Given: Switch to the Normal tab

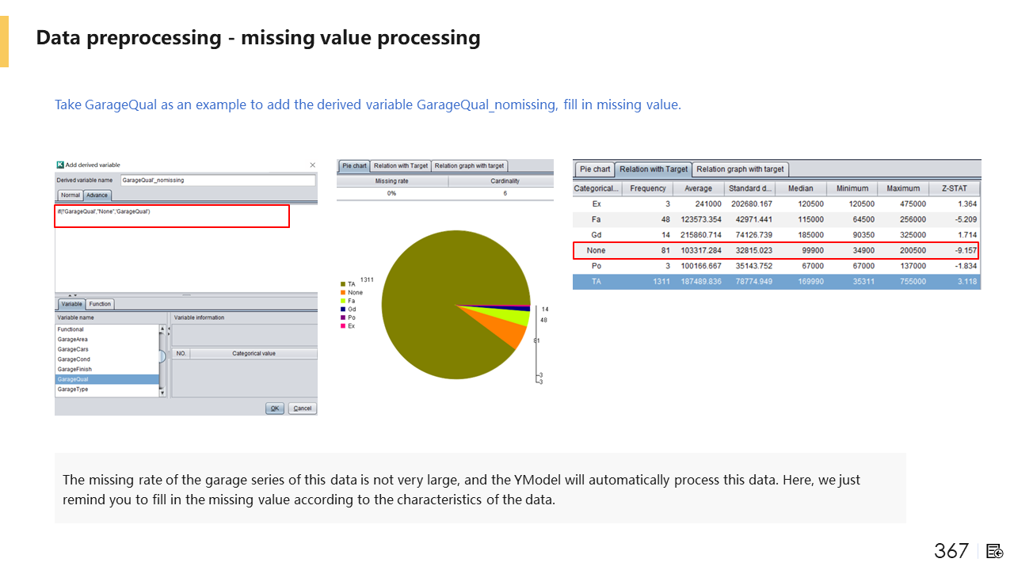Looking at the screenshot, I should pos(70,195).
